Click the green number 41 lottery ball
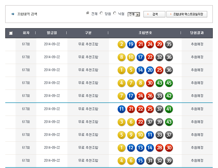The height and width of the screenshot is (168, 218). (x=169, y=109)
